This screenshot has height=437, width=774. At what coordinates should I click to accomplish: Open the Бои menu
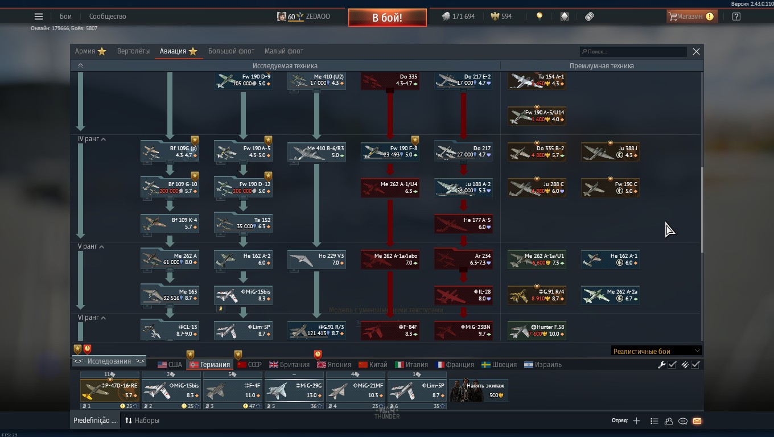65,17
